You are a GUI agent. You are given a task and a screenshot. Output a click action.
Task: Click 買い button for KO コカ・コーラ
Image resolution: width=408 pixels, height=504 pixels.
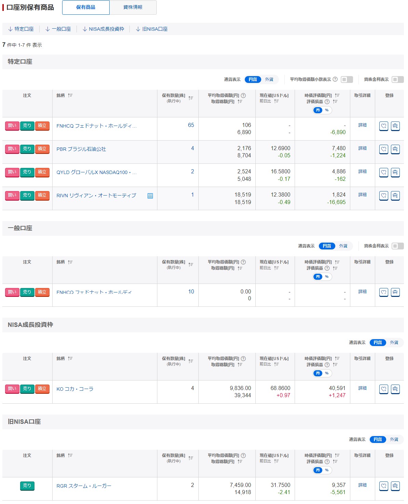[12, 389]
